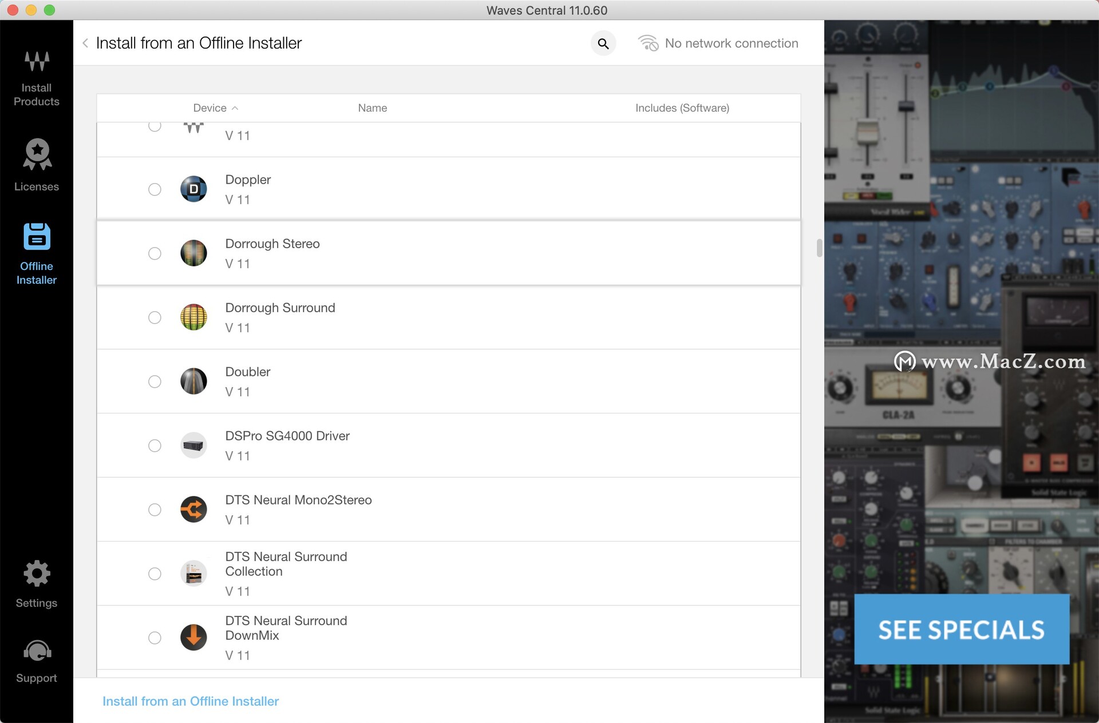Click the SEE SPECIALS banner button
1099x723 pixels.
tap(962, 629)
